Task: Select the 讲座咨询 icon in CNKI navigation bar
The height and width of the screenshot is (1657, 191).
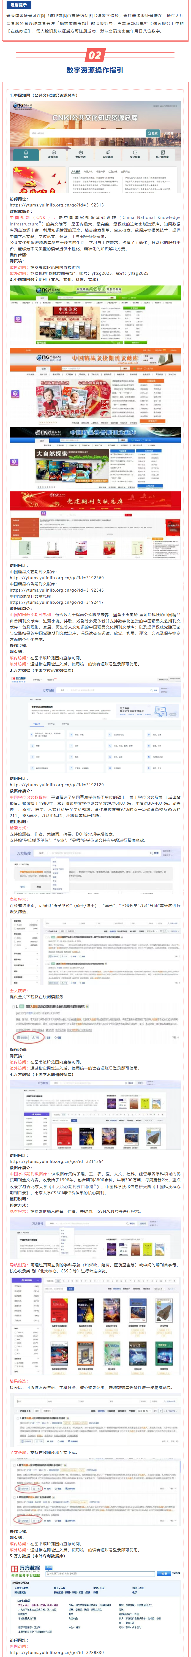Action: (53, 155)
